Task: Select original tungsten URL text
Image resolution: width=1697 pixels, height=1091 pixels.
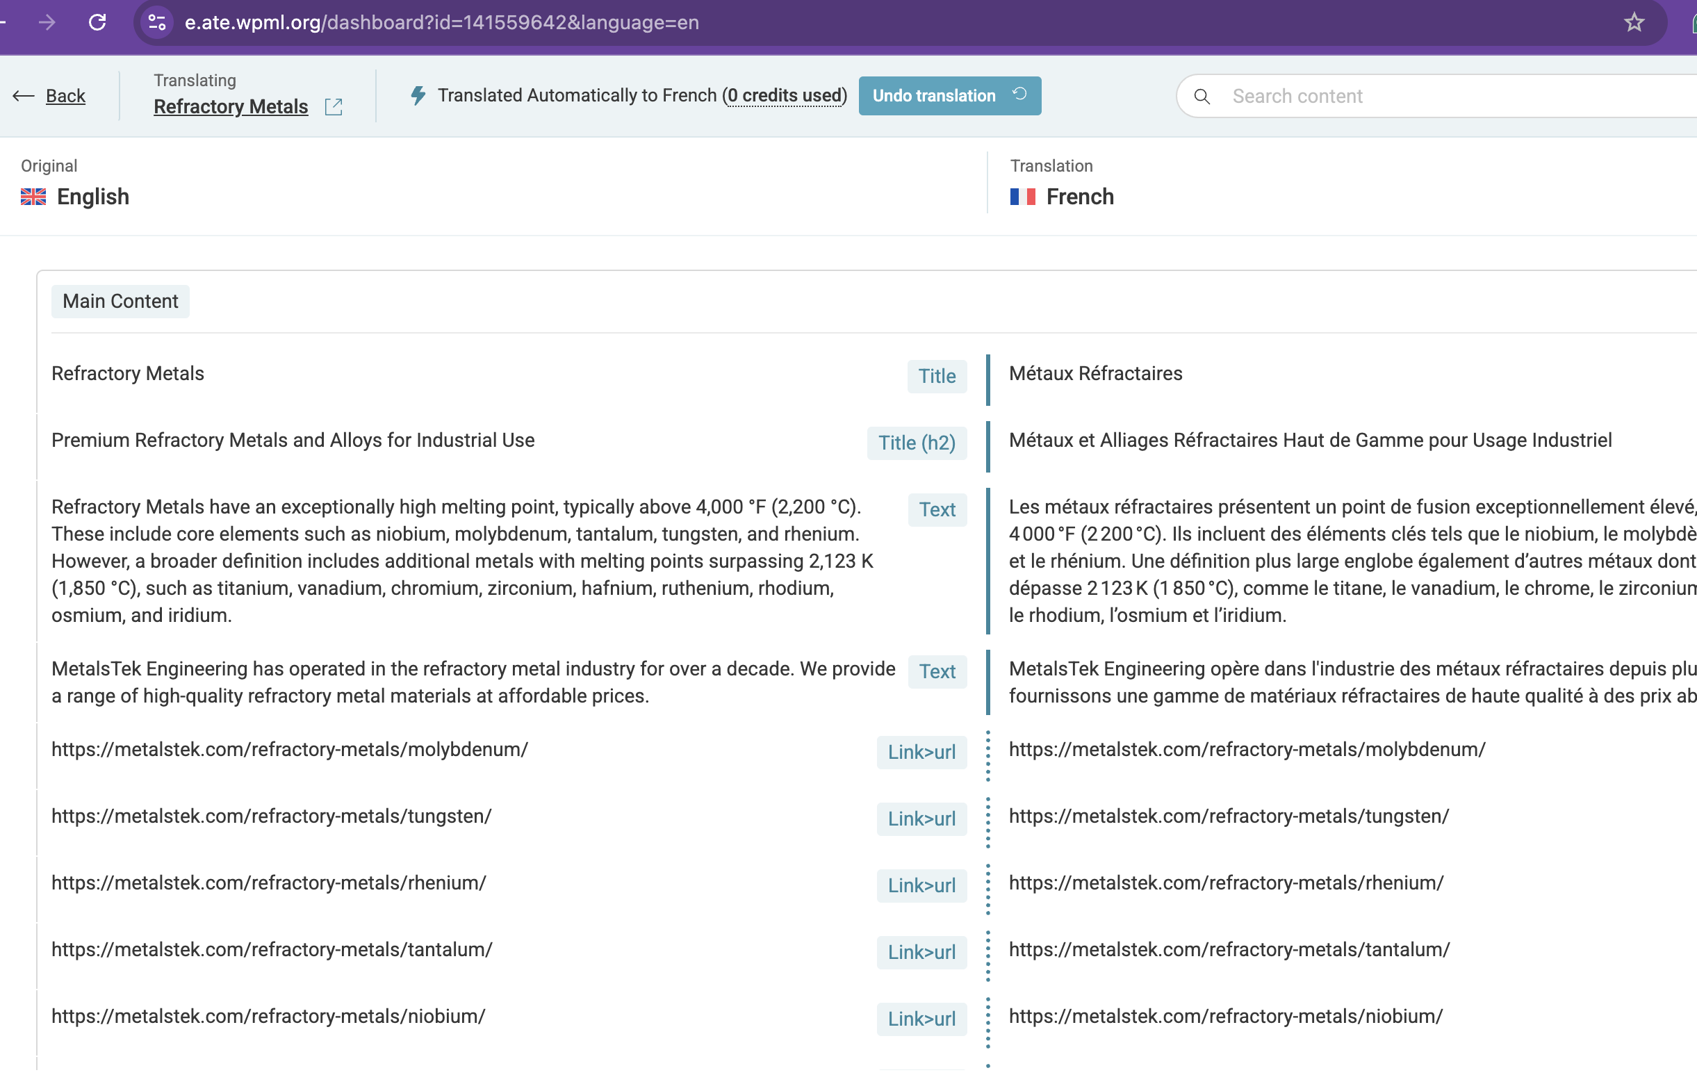Action: pos(271,816)
